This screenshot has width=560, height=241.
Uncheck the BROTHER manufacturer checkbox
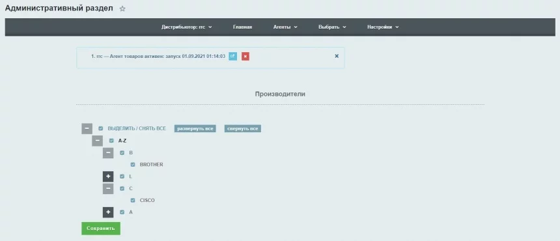133,165
